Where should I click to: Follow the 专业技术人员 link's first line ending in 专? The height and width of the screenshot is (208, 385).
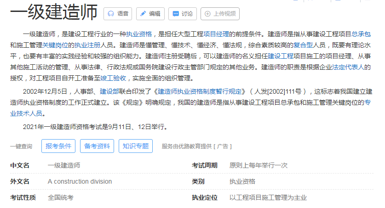(x=368, y=103)
